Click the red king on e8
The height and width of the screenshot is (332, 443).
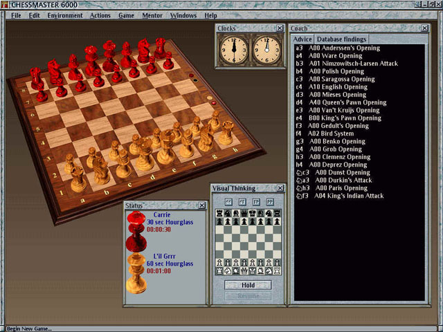[109, 55]
